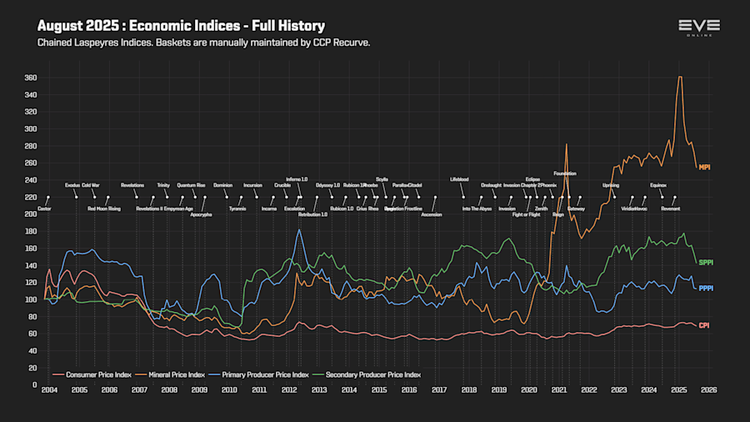
Task: Click the Castor expansion marker label
Action: 44,209
